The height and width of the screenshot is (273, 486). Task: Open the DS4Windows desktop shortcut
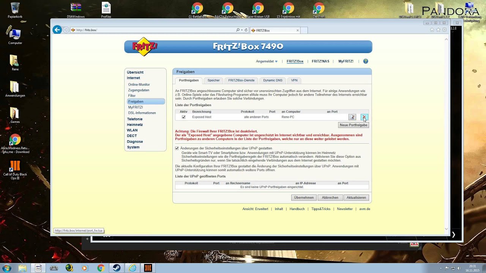point(76,11)
